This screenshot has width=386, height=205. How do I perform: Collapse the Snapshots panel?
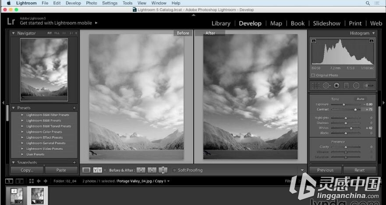(x=13, y=162)
